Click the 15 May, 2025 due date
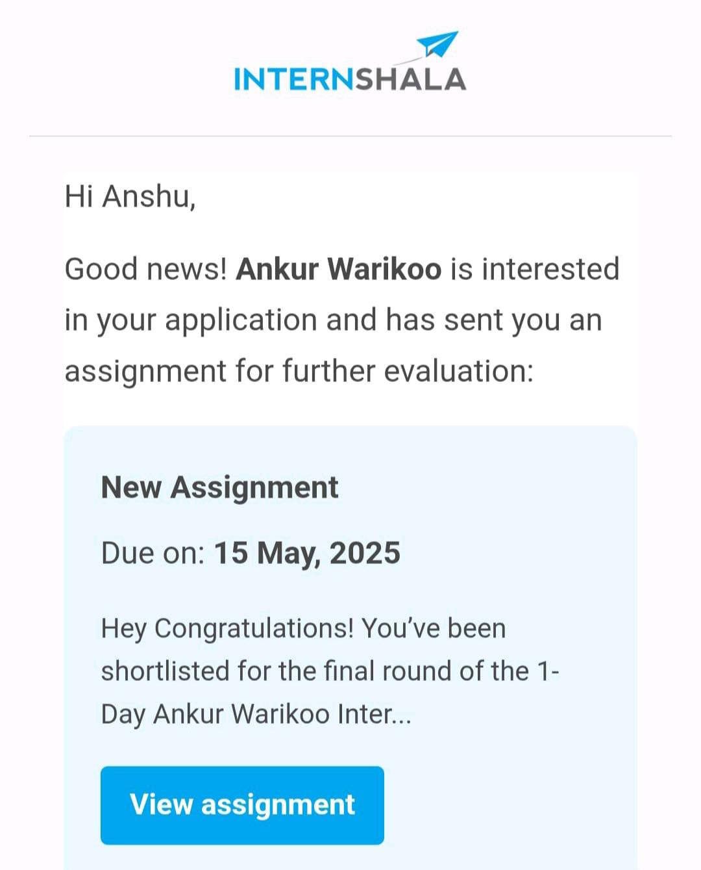 tap(307, 553)
